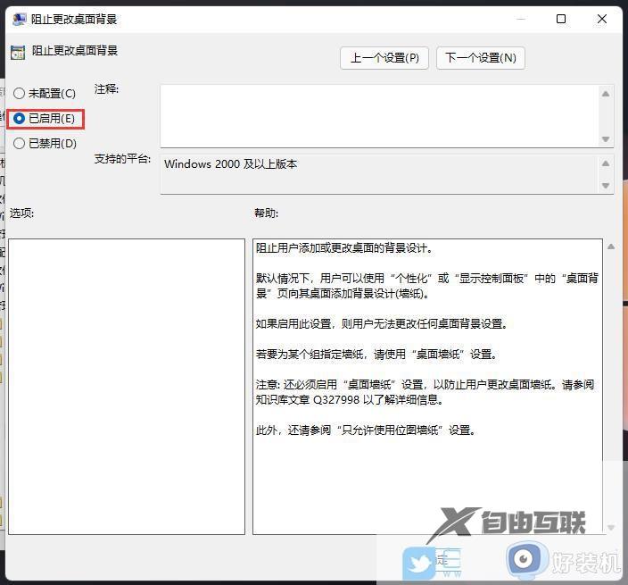
Task: Click help line mentioning Q327998
Action: pos(350,400)
